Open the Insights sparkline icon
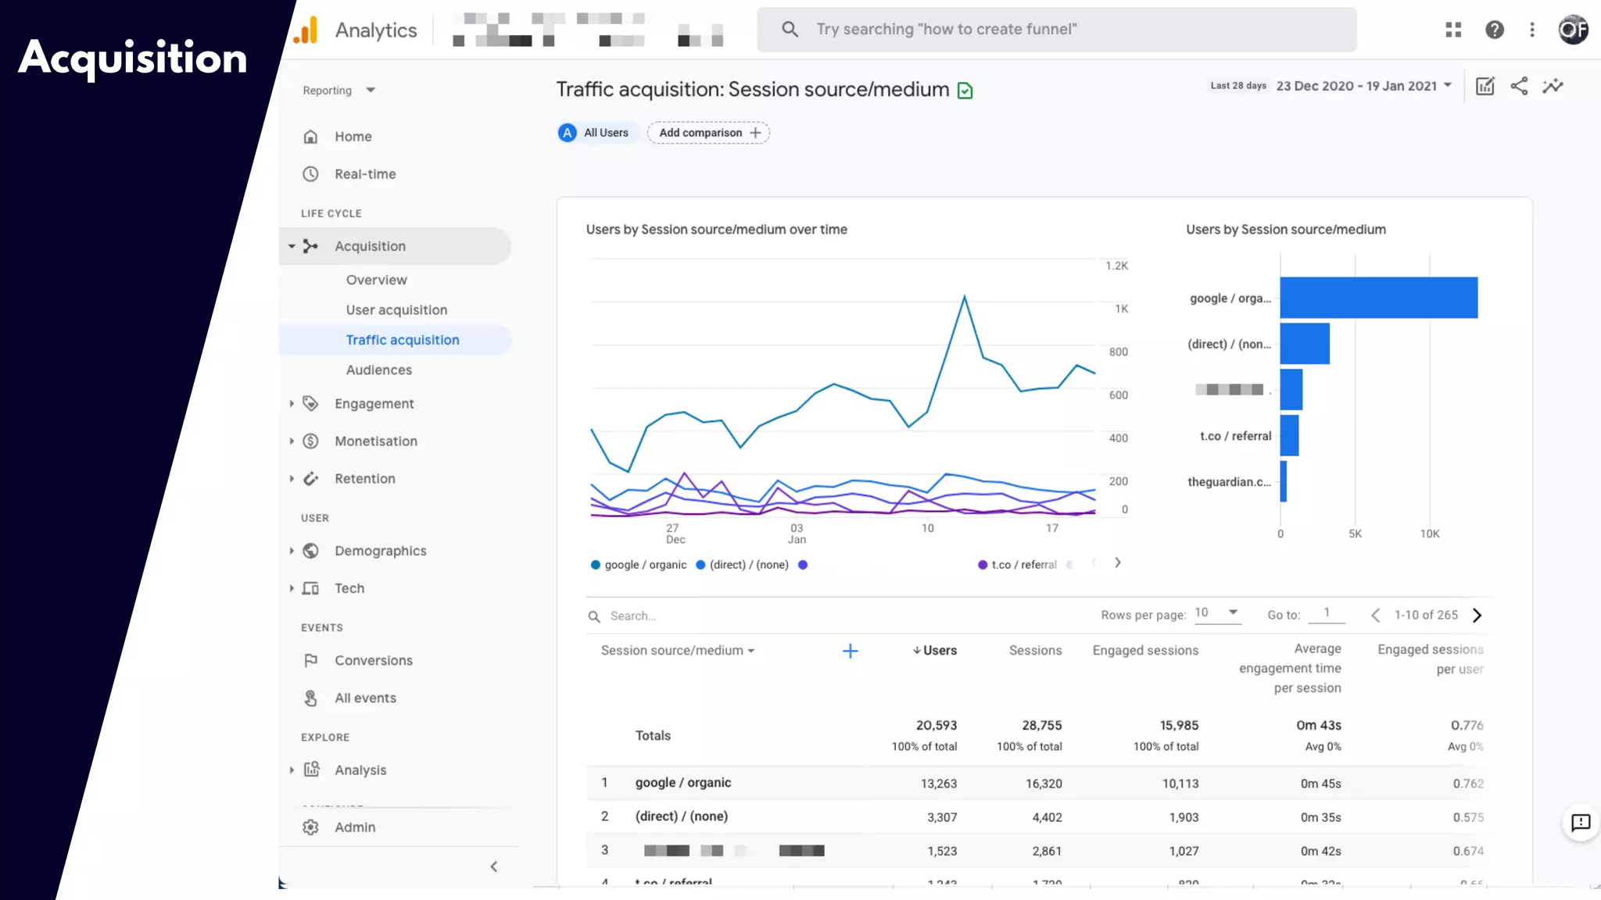The width and height of the screenshot is (1601, 900). [1553, 87]
